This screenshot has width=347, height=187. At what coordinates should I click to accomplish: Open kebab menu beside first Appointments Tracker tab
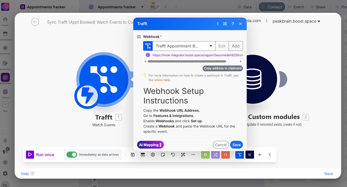72,7
